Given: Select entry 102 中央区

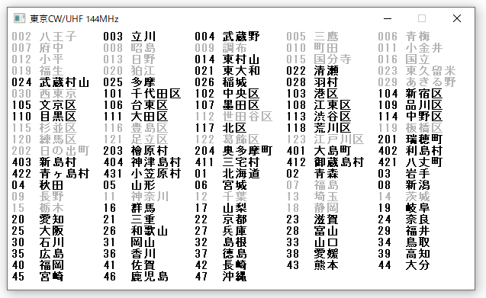Looking at the screenshot, I should pyautogui.click(x=227, y=94).
